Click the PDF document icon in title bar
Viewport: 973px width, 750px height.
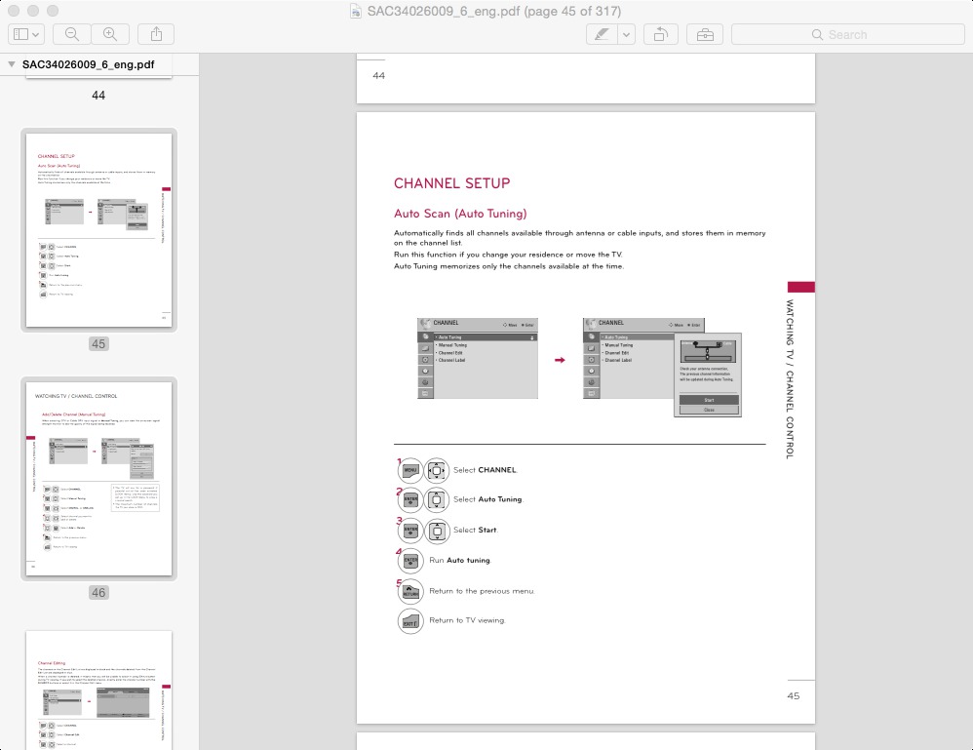pos(357,12)
